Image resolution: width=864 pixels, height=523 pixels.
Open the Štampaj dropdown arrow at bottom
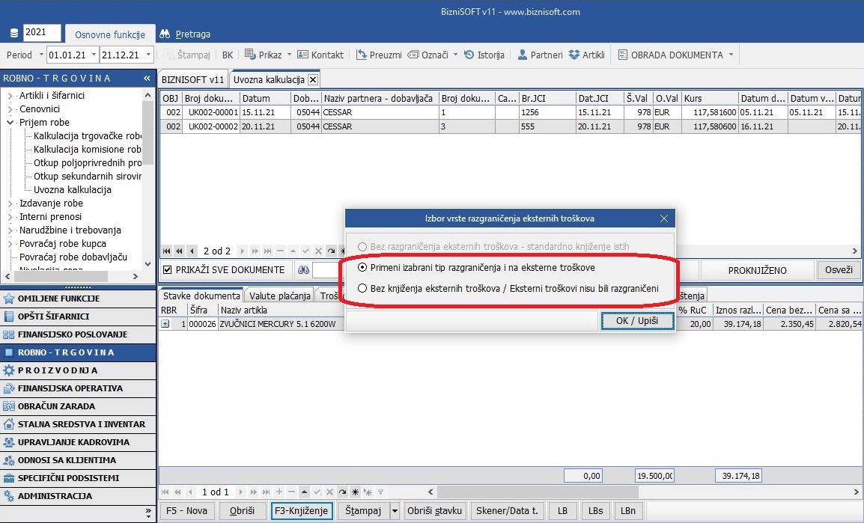tap(395, 511)
